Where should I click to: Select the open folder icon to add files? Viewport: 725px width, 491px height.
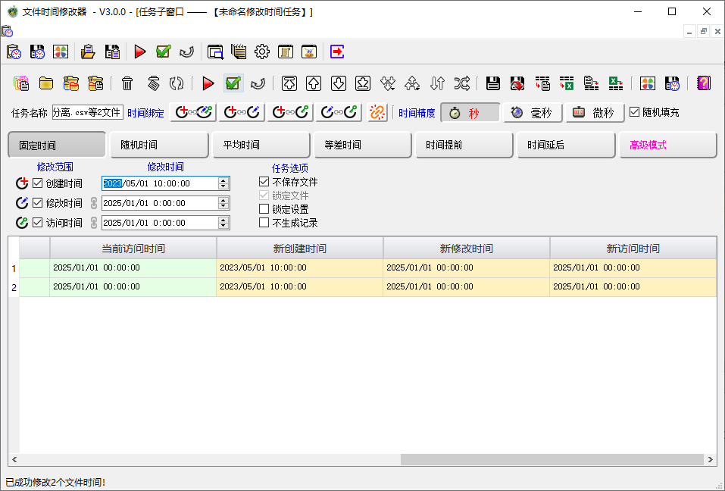(46, 83)
